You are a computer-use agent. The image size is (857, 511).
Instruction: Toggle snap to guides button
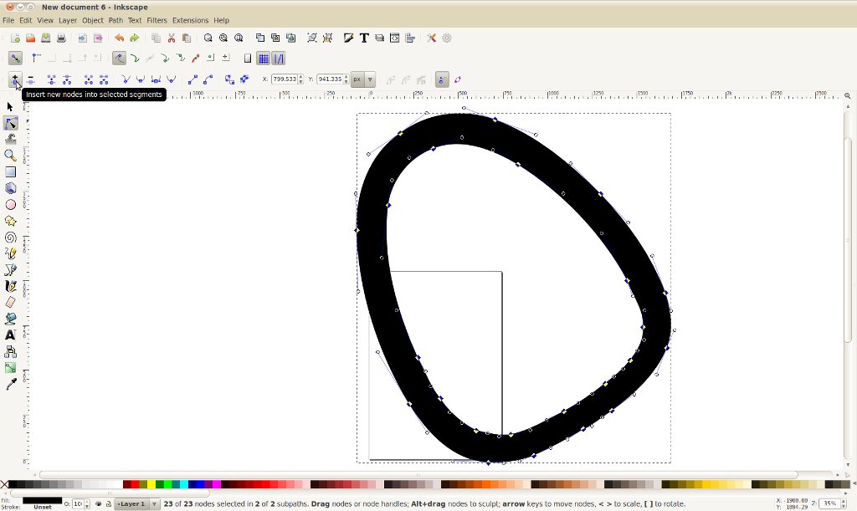[279, 59]
